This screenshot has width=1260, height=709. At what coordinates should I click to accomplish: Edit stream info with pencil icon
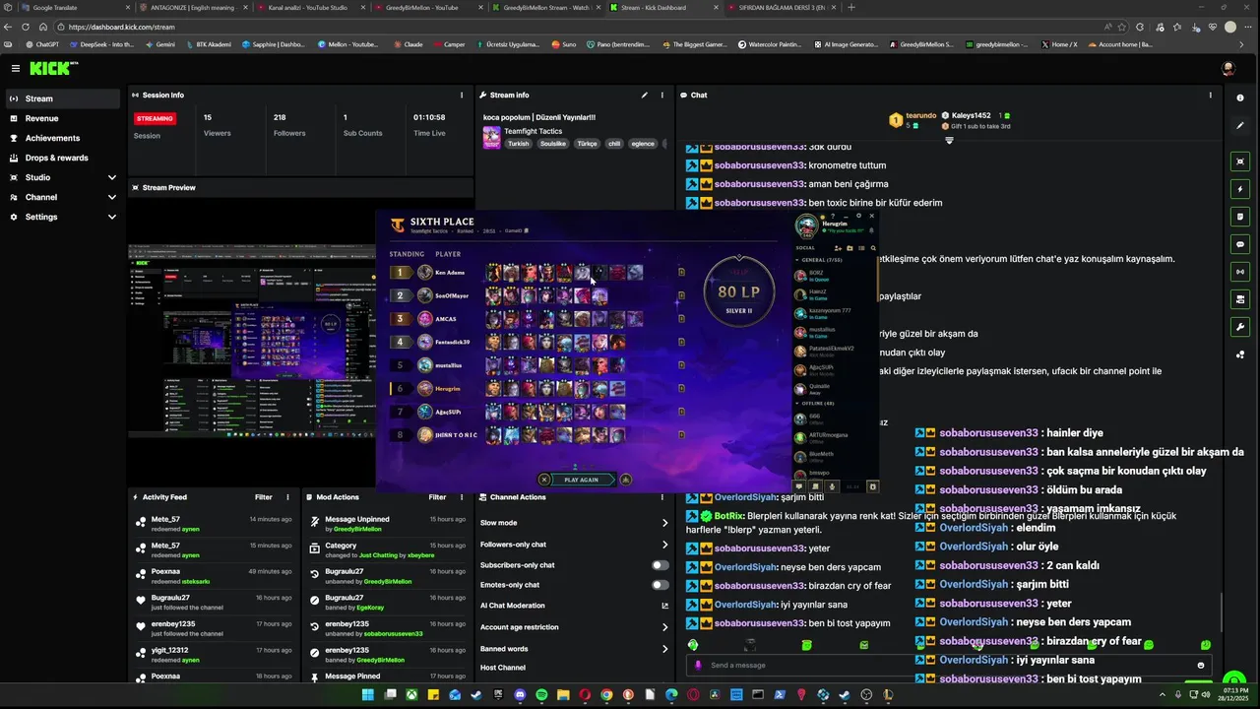coord(645,96)
